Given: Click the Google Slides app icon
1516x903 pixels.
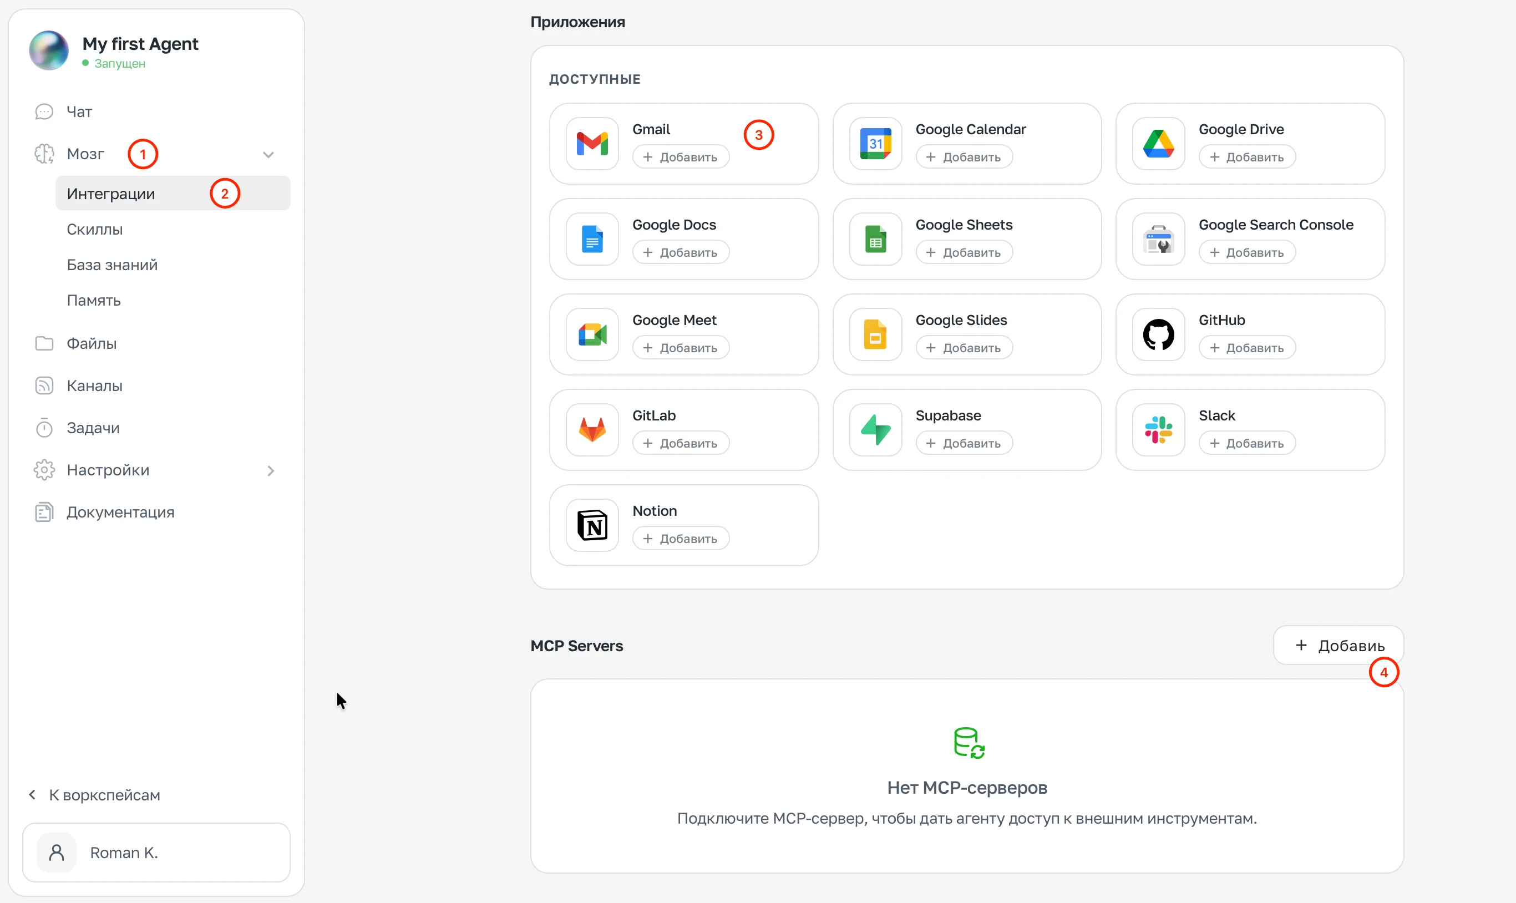Looking at the screenshot, I should click(875, 334).
